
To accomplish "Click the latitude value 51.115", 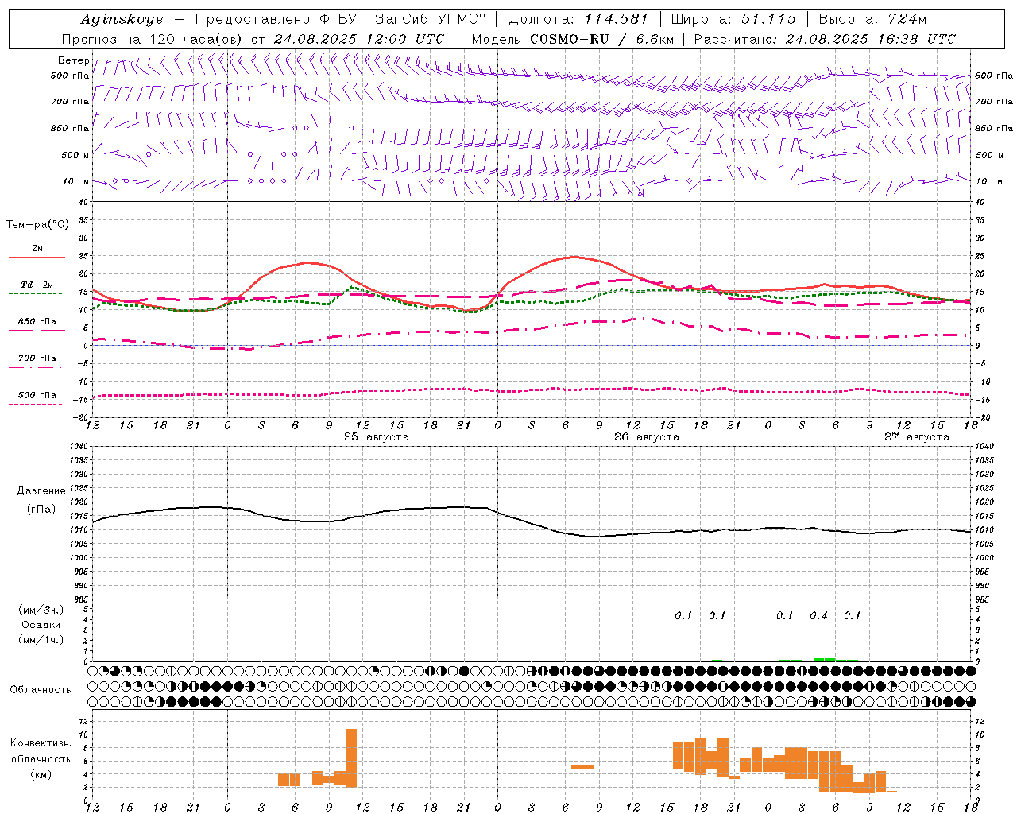I will pos(769,19).
